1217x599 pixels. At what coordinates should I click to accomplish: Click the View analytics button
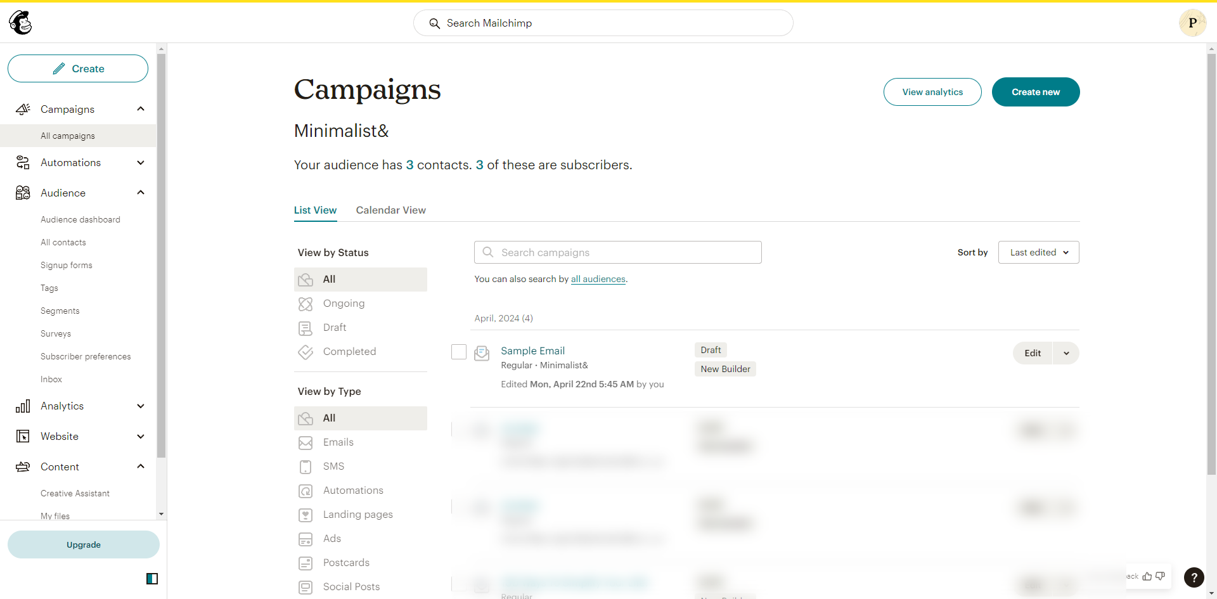click(932, 92)
